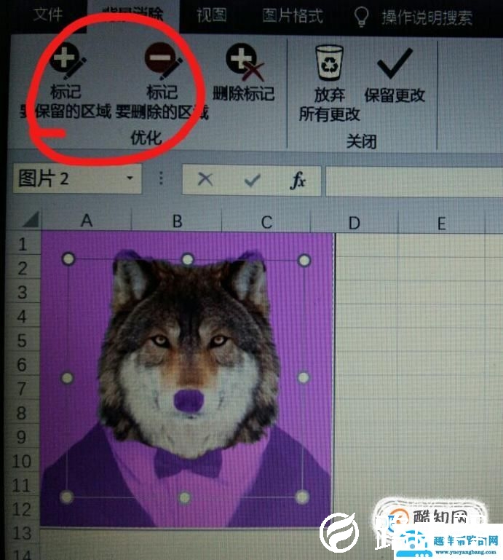Select row 12 header
The image size is (503, 560).
(x=21, y=509)
